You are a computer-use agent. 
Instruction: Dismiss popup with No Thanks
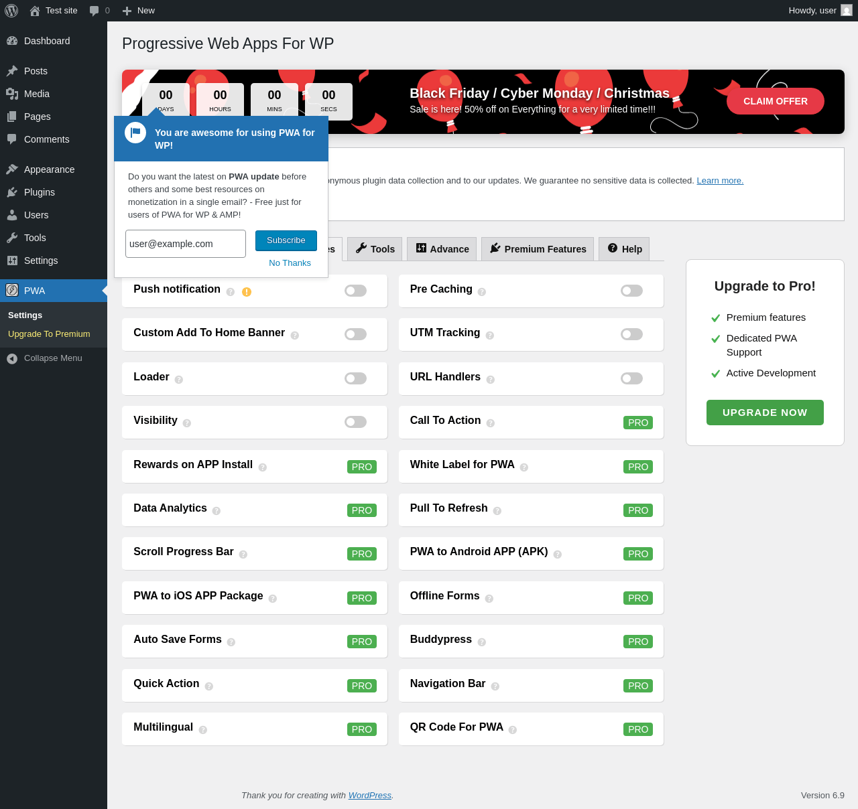pyautogui.click(x=290, y=263)
